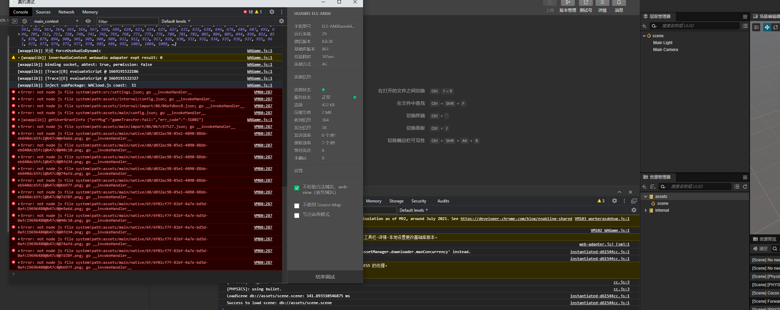Expand the src/settings.json error message
Screen dimensions: 780x310
19,92
